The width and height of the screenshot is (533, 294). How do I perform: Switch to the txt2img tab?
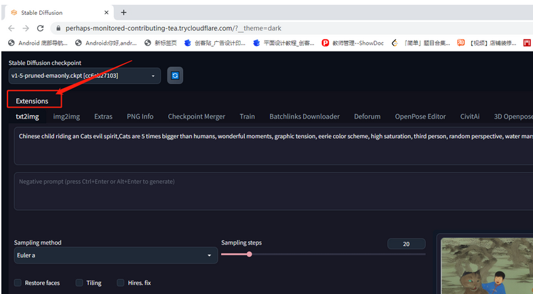coord(27,117)
